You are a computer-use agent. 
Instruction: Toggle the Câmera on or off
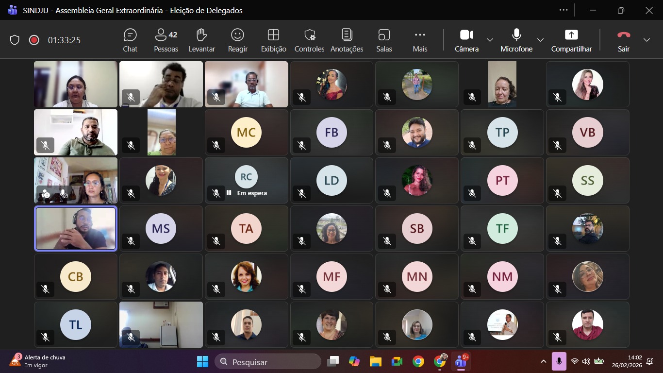point(466,40)
